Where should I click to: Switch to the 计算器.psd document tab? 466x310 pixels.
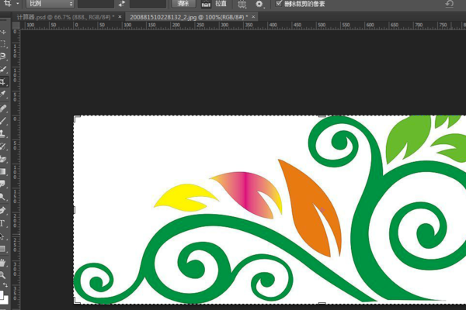65,17
